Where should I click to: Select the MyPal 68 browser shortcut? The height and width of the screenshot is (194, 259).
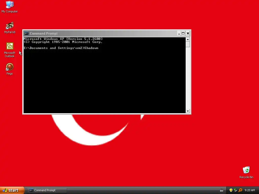coord(10,28)
